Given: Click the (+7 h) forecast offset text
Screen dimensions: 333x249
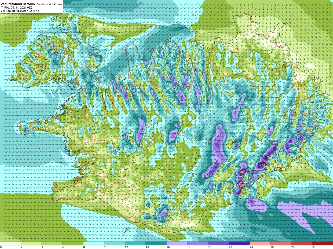Looking at the screenshot, I should pos(37,11).
